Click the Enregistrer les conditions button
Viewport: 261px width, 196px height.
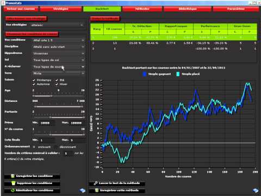click(x=32, y=176)
